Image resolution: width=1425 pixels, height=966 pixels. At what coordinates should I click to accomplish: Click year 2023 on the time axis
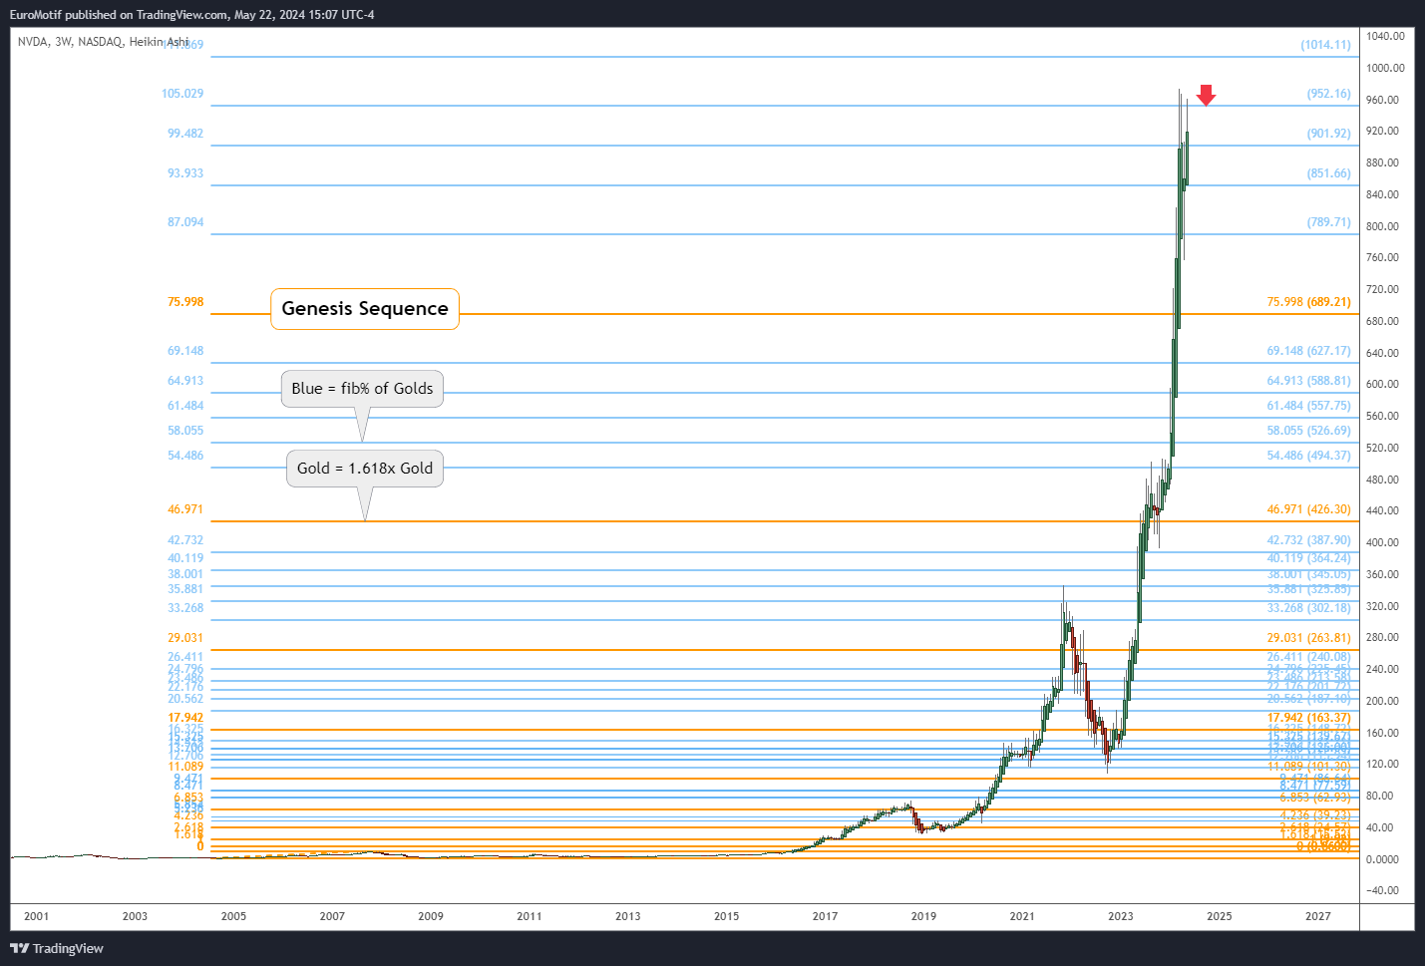(x=1121, y=916)
